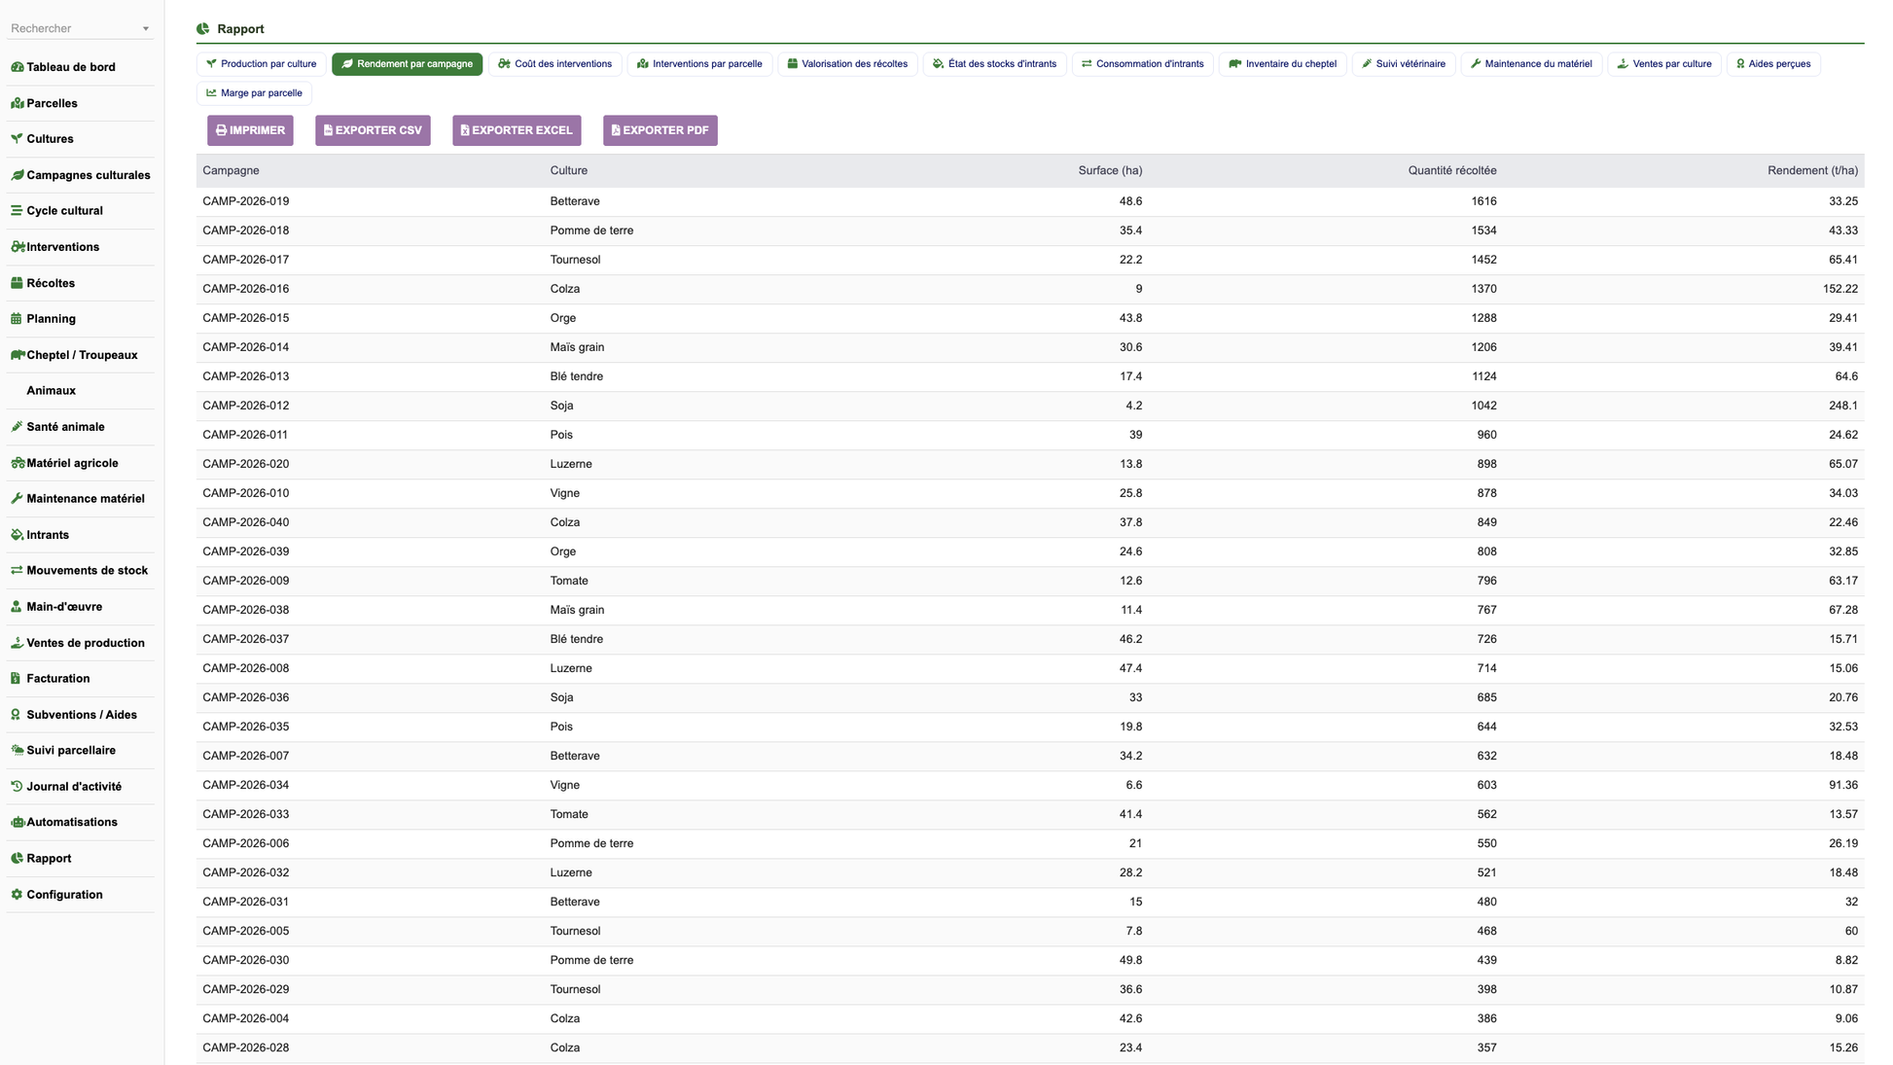Click the Main-d'œuvre person icon
This screenshot has width=1893, height=1065.
coord(17,607)
